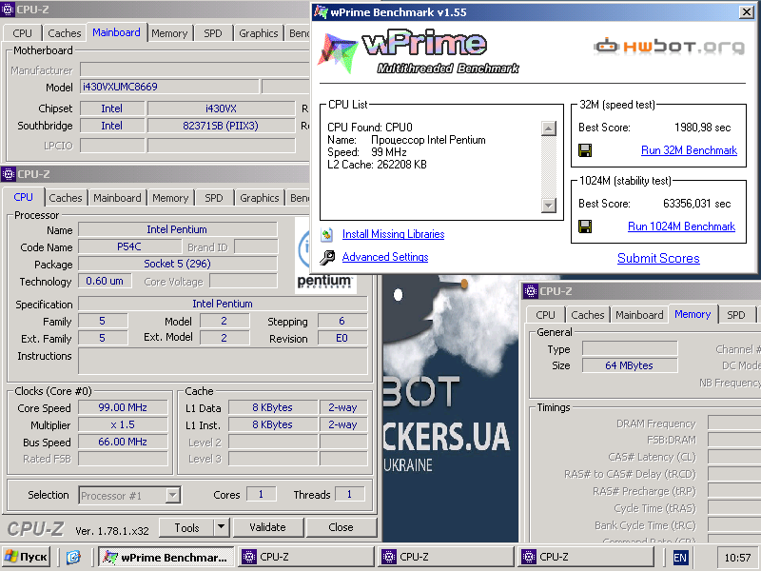The height and width of the screenshot is (571, 761).
Task: Activate second CPU-Z taskbar button
Action: tap(445, 557)
